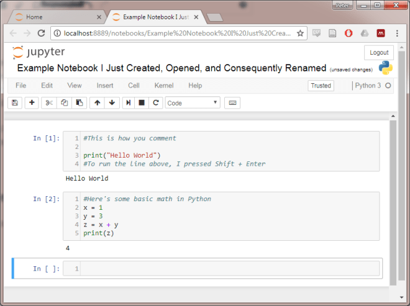Click the In [2]: prompt label
The height and width of the screenshot is (306, 410).
click(47, 199)
